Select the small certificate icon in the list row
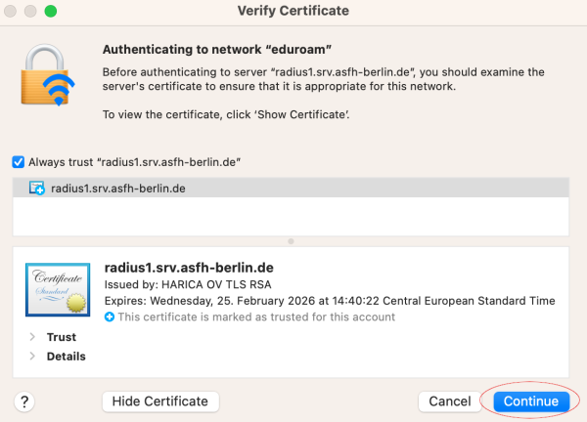587x422 pixels. (37, 188)
